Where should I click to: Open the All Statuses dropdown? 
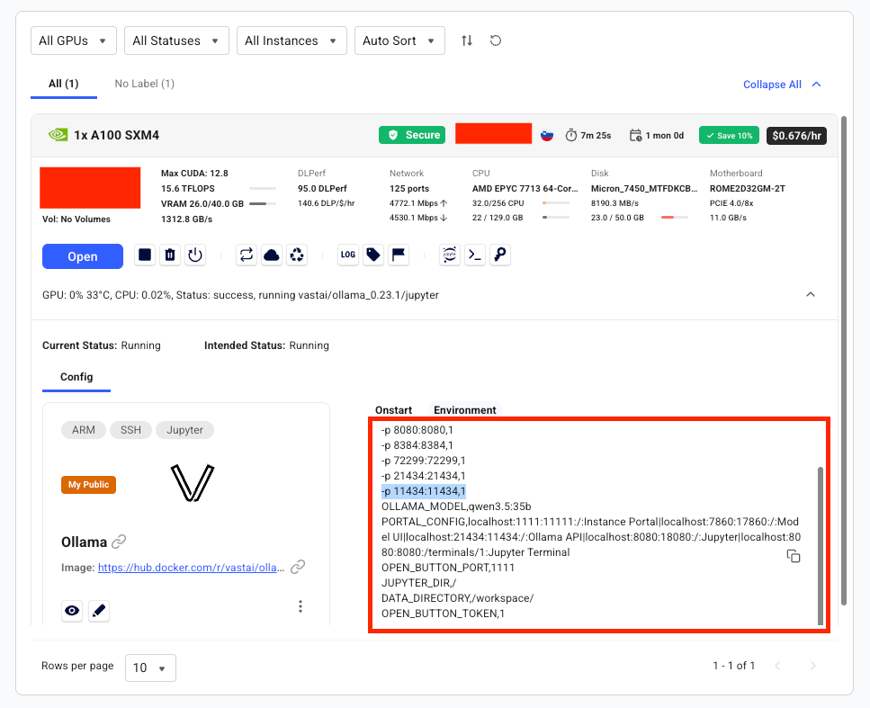pyautogui.click(x=177, y=40)
